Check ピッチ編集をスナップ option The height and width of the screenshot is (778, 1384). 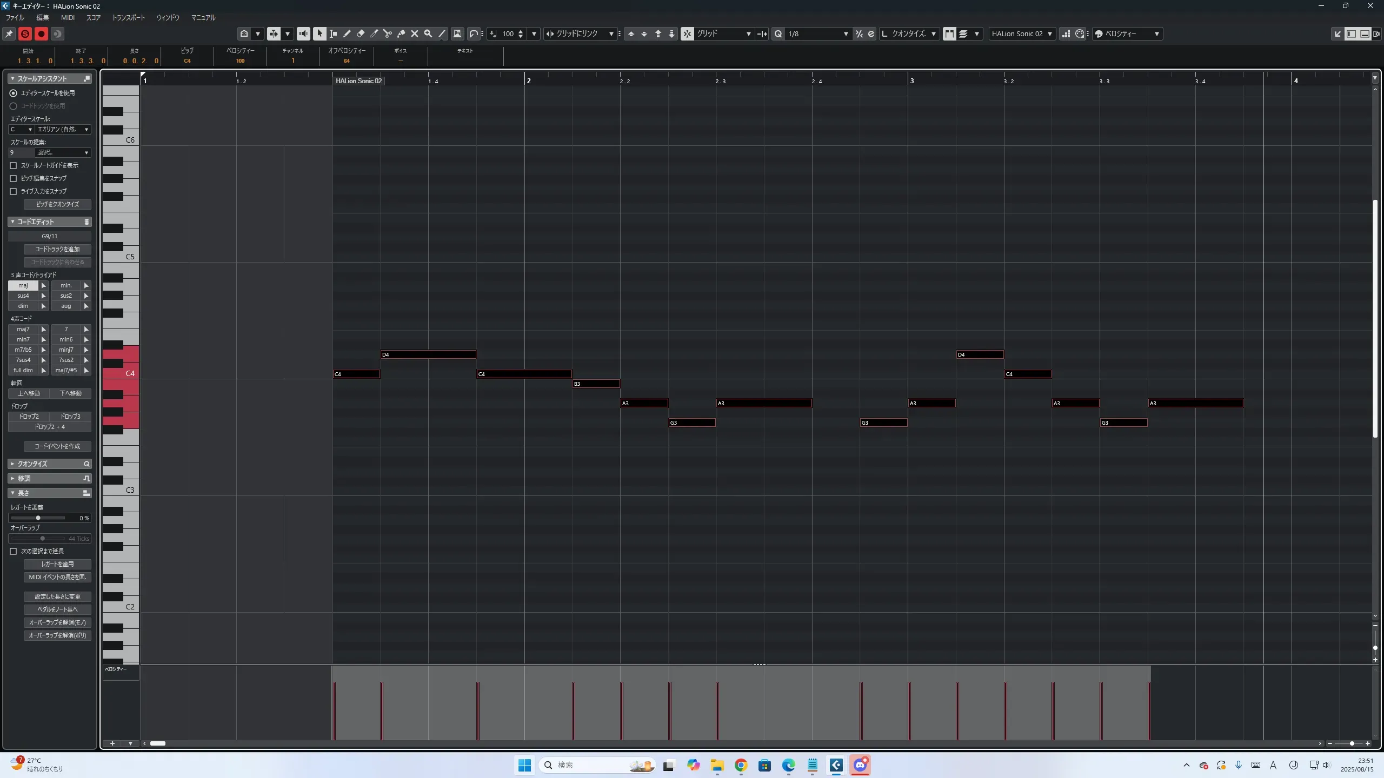14,178
